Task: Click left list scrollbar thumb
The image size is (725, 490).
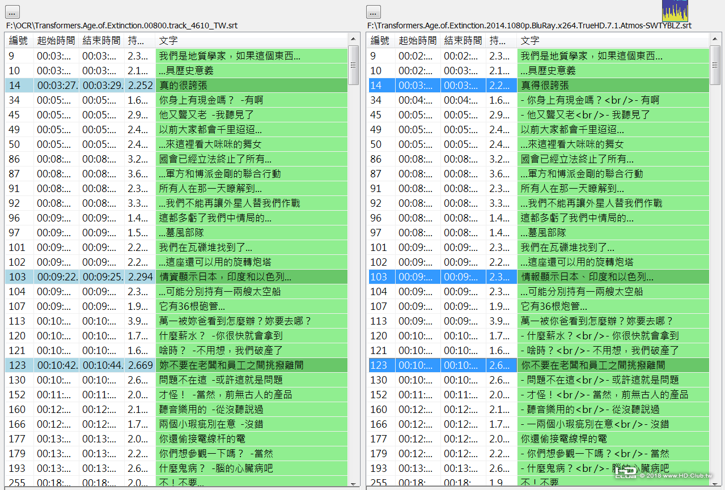Action: point(353,65)
